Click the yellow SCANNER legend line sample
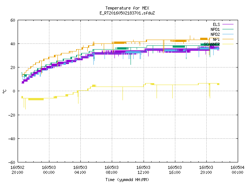245x183 pixels. click(228, 44)
